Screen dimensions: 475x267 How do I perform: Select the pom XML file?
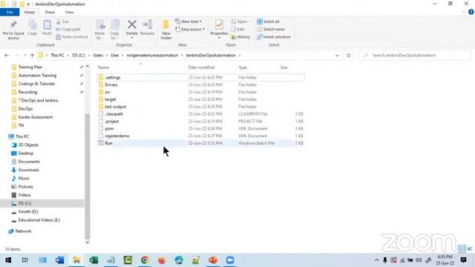(200, 128)
